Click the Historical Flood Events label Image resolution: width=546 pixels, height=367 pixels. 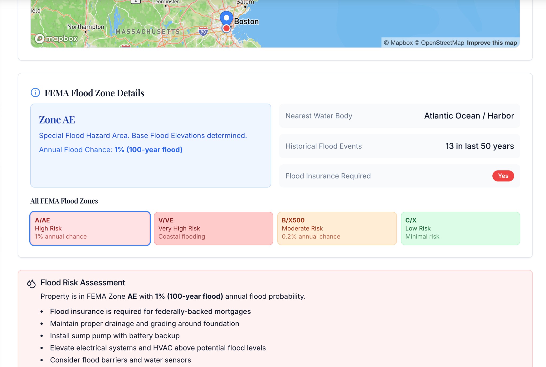[x=323, y=146]
